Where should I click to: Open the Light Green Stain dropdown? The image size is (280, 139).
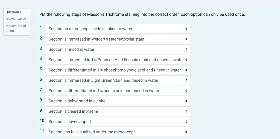pos(118,80)
